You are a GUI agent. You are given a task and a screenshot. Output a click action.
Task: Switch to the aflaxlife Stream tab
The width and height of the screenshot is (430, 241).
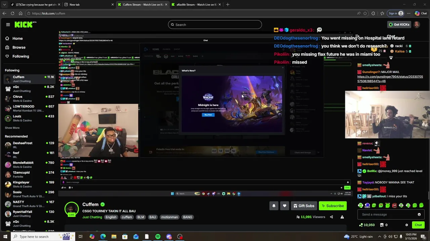click(196, 4)
